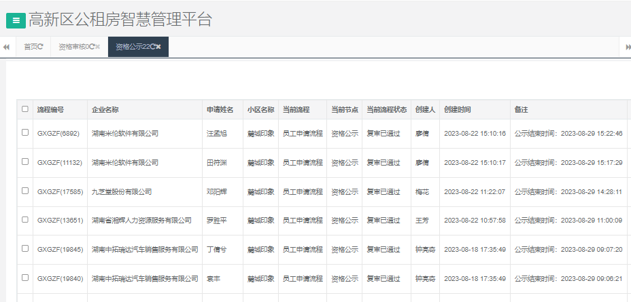Click the left double-arrow tab scroll icon
This screenshot has height=302, width=631.
point(6,47)
